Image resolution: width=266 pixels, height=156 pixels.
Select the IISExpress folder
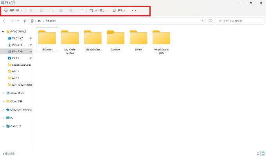click(x=47, y=39)
